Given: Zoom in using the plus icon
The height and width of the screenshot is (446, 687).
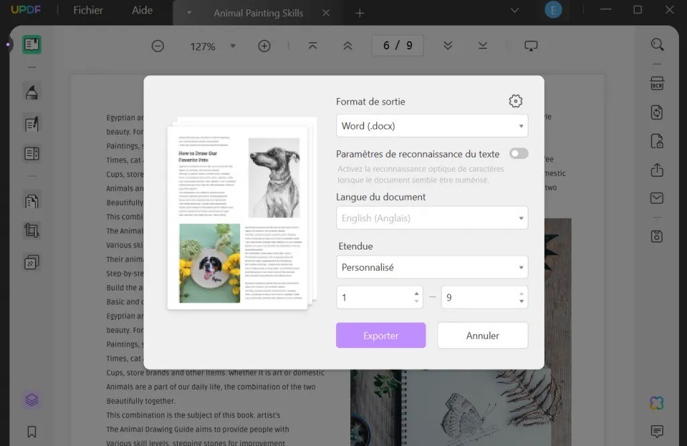Looking at the screenshot, I should pyautogui.click(x=264, y=46).
